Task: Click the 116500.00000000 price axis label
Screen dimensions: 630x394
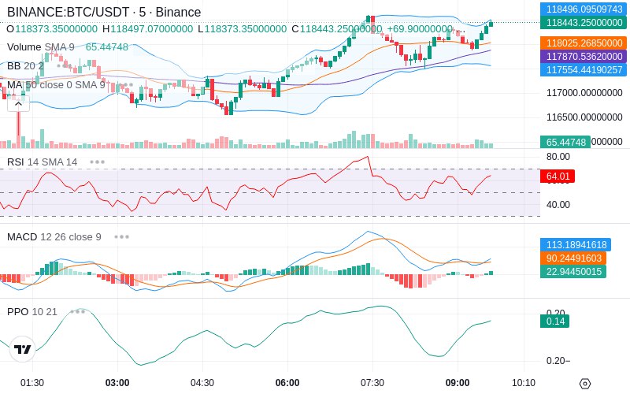Action: point(584,117)
